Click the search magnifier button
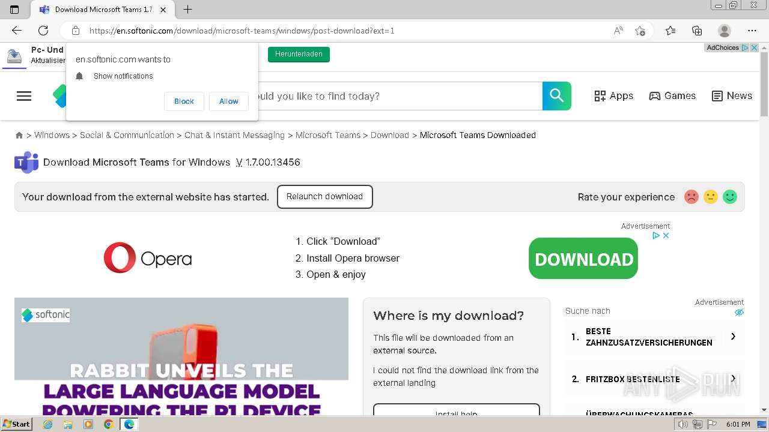 tap(557, 96)
